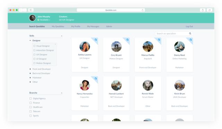Click the blue badge icon on Ashley Laurens card
222x129 pixels.
point(96,40)
